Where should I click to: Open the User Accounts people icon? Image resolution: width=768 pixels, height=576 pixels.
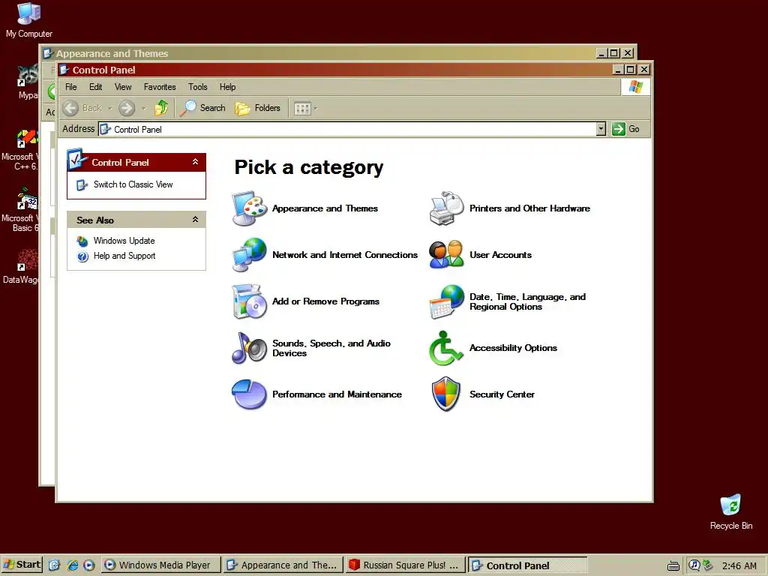click(446, 255)
